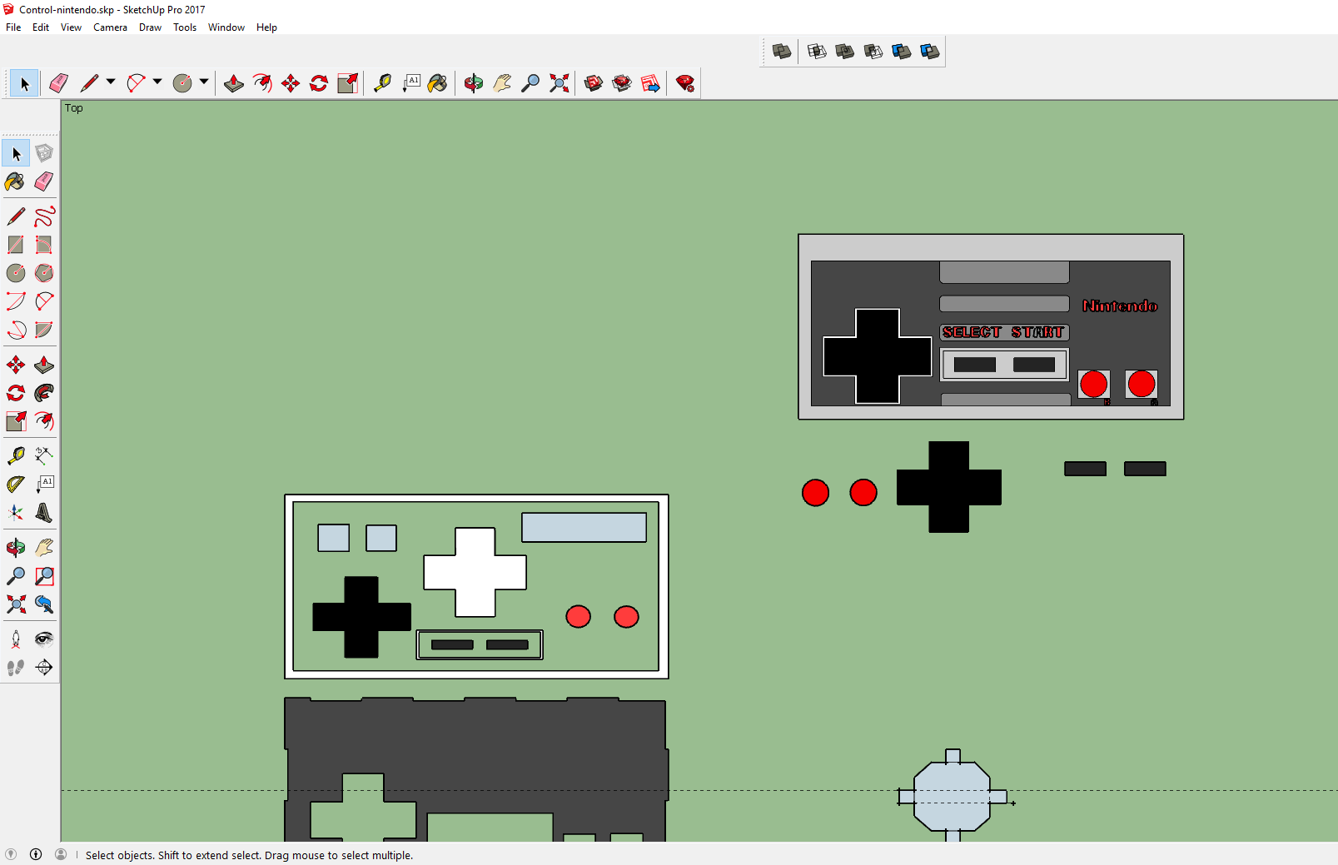This screenshot has width=1338, height=865.
Task: Click the geo-location status bar icon
Action: click(11, 854)
